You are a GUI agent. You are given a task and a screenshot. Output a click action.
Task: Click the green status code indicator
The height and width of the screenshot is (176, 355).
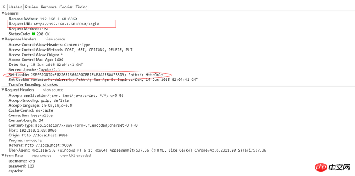(34, 34)
